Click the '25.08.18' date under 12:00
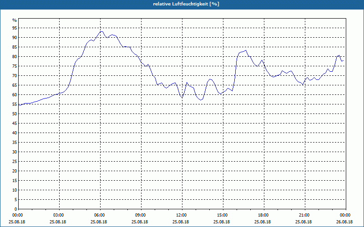The height and width of the screenshot is (227, 364). pyautogui.click(x=181, y=222)
